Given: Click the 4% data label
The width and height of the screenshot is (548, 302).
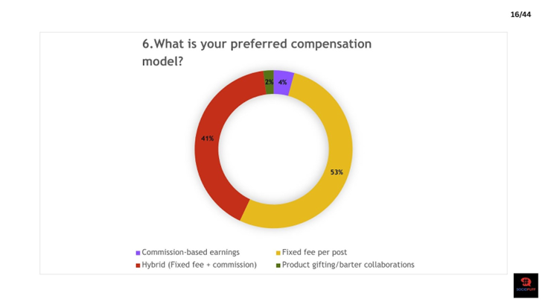Looking at the screenshot, I should tap(282, 82).
